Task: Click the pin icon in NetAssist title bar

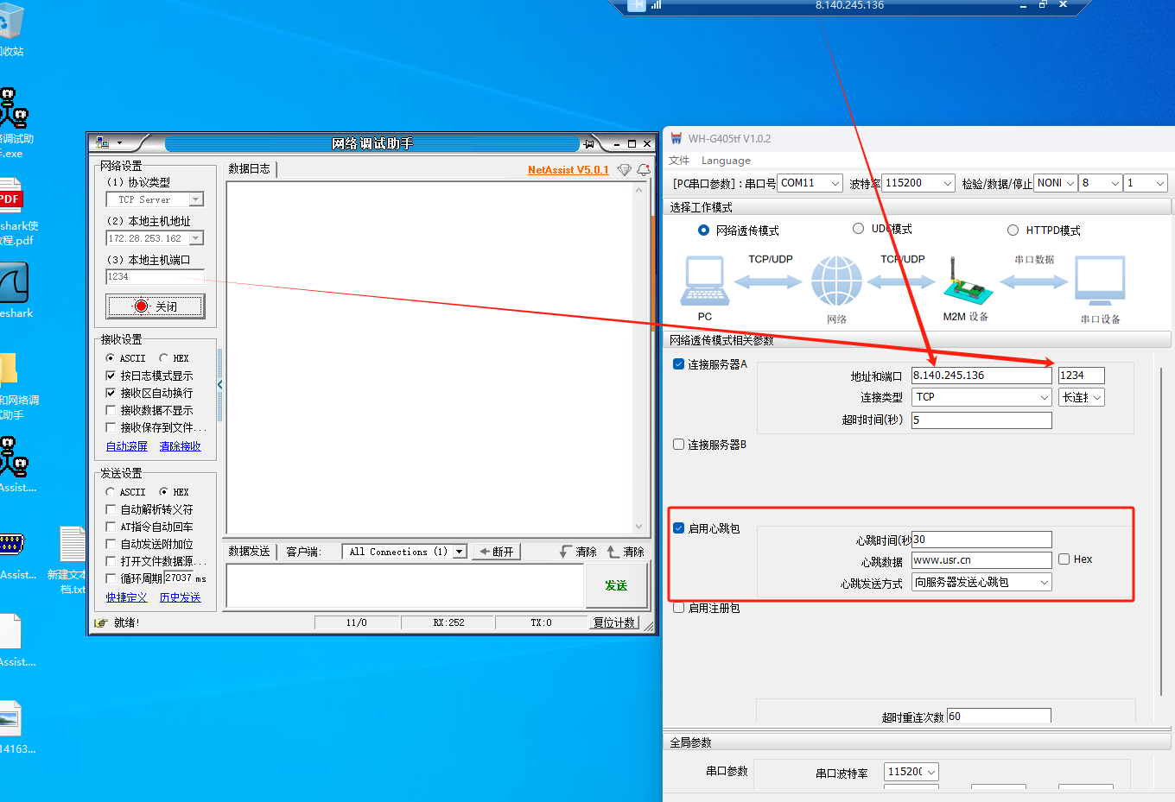Action: point(589,143)
